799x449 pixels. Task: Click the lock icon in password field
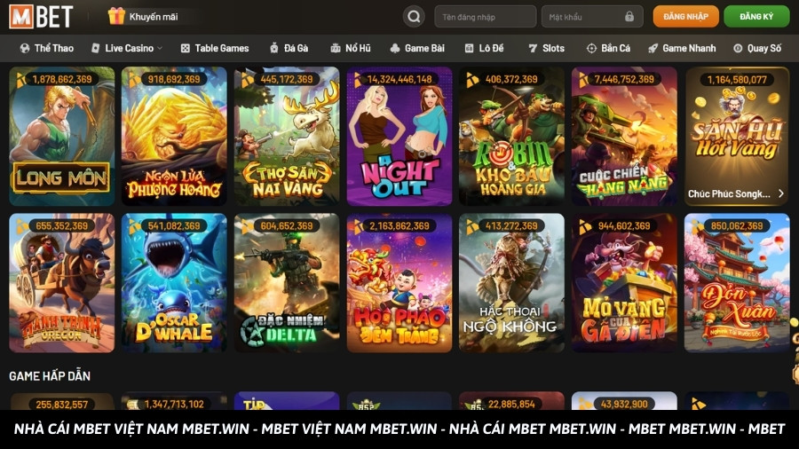click(x=629, y=17)
